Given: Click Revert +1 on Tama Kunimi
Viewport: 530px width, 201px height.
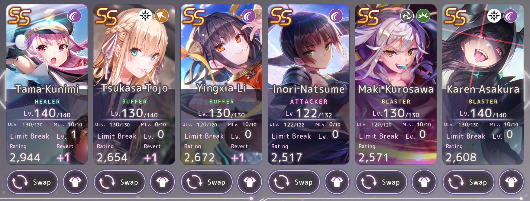Looking at the screenshot, I should click(x=65, y=153).
